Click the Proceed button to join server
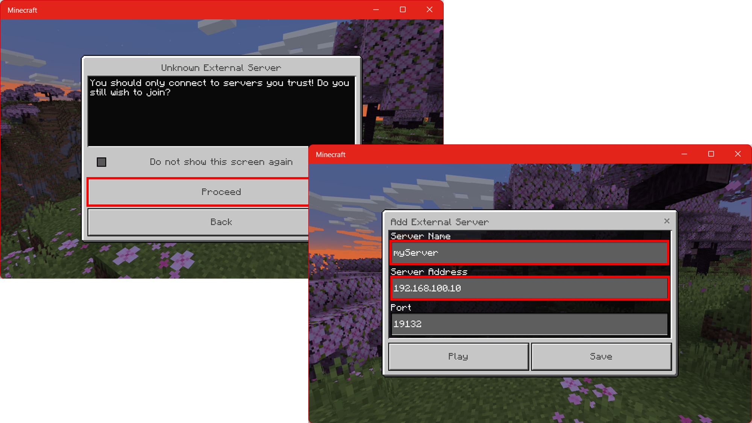 [x=221, y=191]
